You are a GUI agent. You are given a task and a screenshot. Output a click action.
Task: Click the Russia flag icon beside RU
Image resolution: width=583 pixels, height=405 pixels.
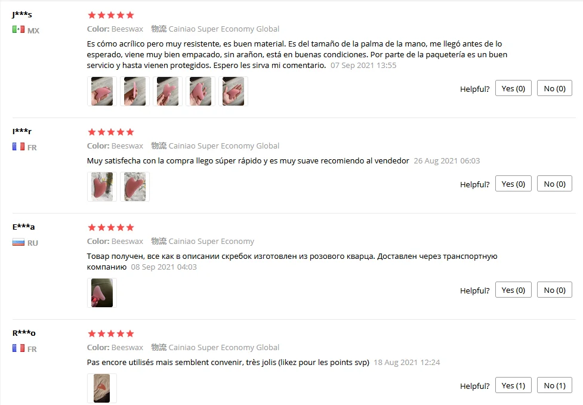(x=18, y=243)
